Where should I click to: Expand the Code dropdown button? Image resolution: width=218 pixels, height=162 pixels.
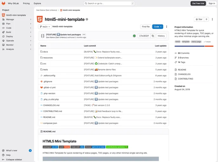point(157,27)
